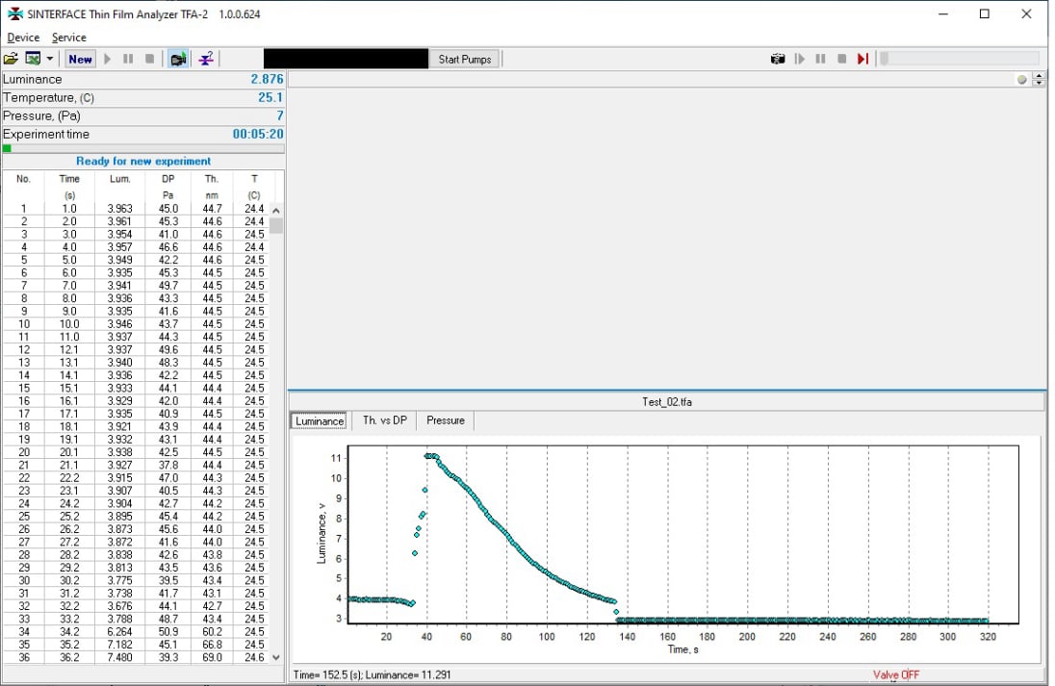This screenshot has width=1055, height=686.
Task: Click the 'Lum.' column header
Action: coord(119,179)
